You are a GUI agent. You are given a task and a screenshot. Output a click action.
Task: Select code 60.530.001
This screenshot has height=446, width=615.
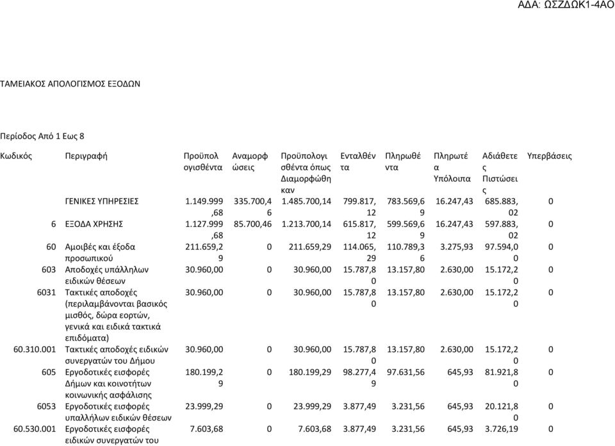[35, 429]
